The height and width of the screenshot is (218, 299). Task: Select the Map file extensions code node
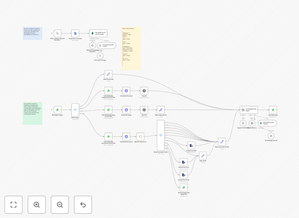(140, 137)
